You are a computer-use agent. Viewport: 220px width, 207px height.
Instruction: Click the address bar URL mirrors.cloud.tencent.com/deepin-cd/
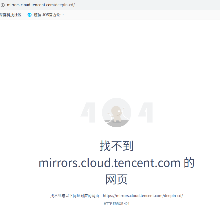[x=41, y=5]
